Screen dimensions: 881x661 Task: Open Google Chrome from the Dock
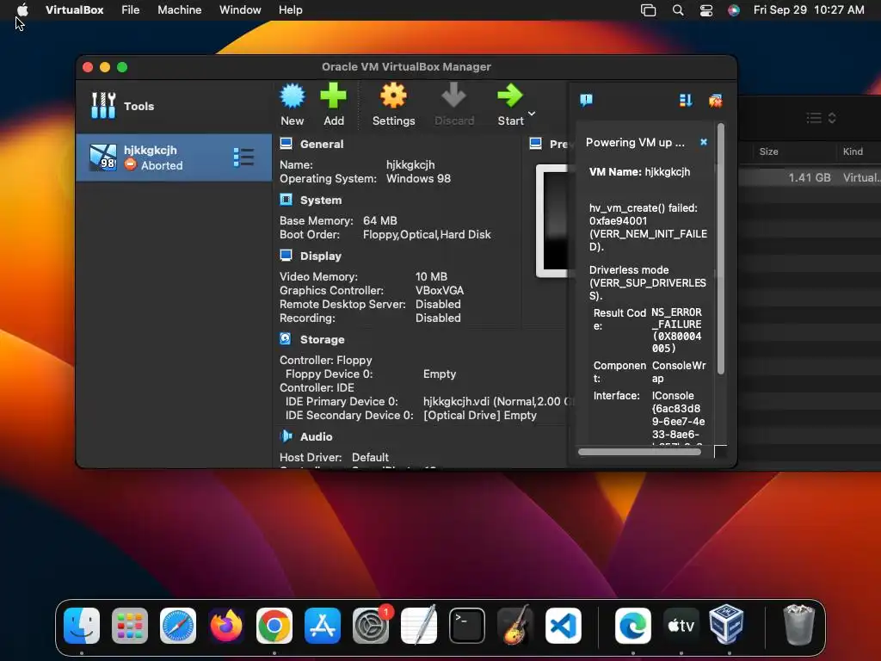click(x=274, y=626)
